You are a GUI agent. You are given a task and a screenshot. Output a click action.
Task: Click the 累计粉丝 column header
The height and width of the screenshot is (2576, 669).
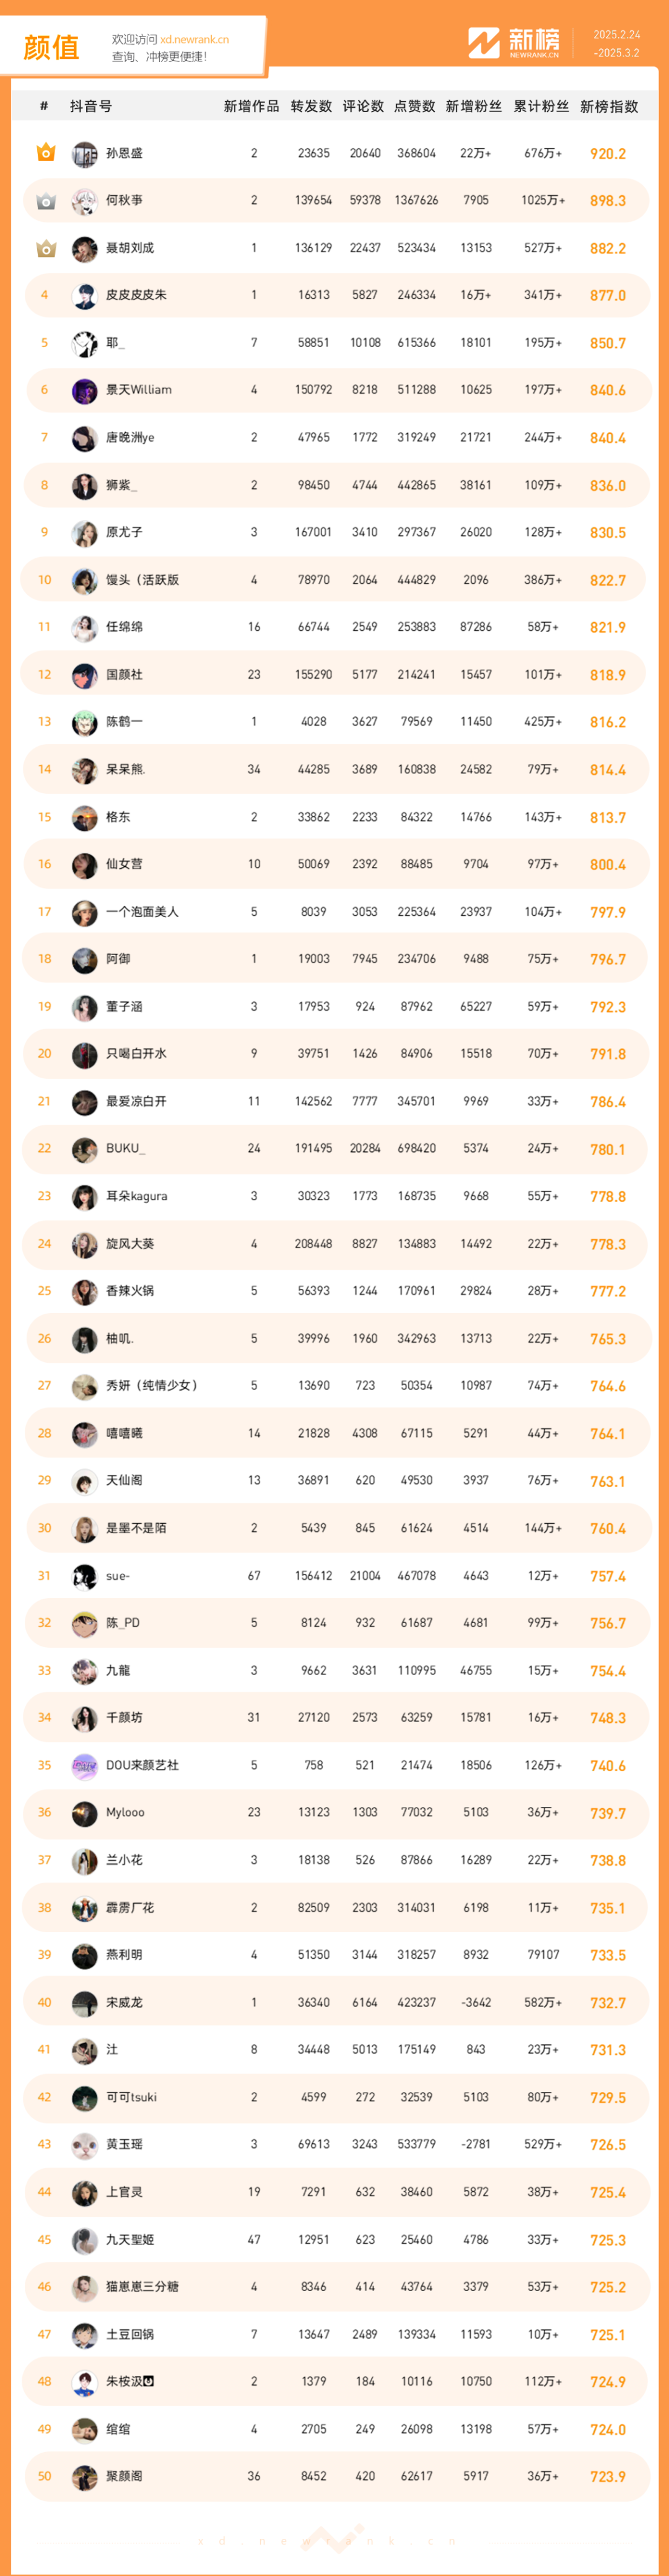pos(541,106)
